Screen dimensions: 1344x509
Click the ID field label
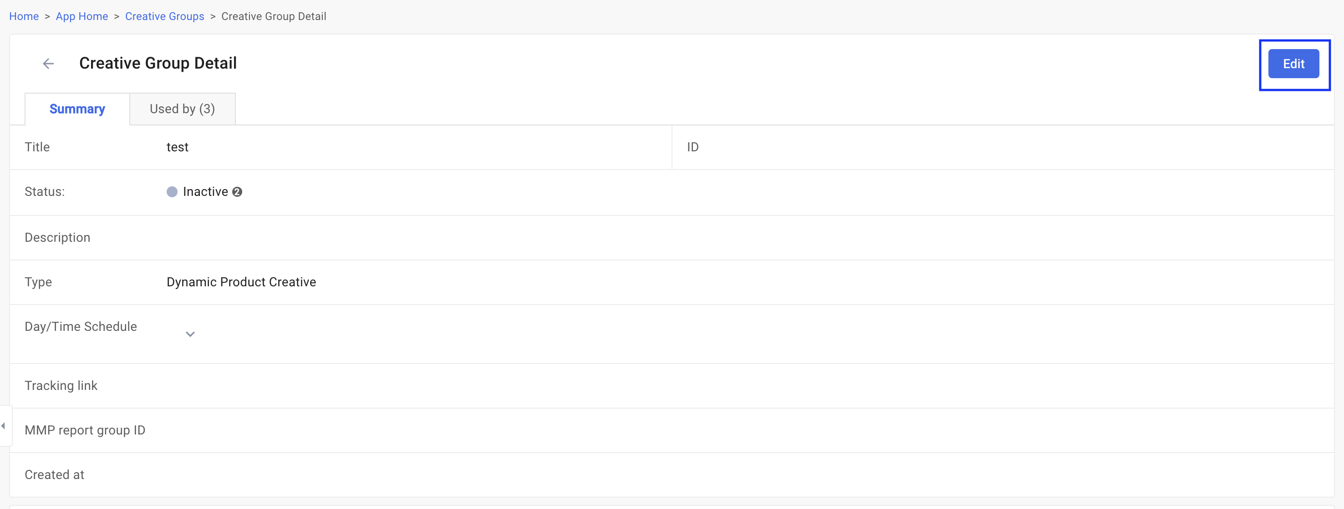693,147
